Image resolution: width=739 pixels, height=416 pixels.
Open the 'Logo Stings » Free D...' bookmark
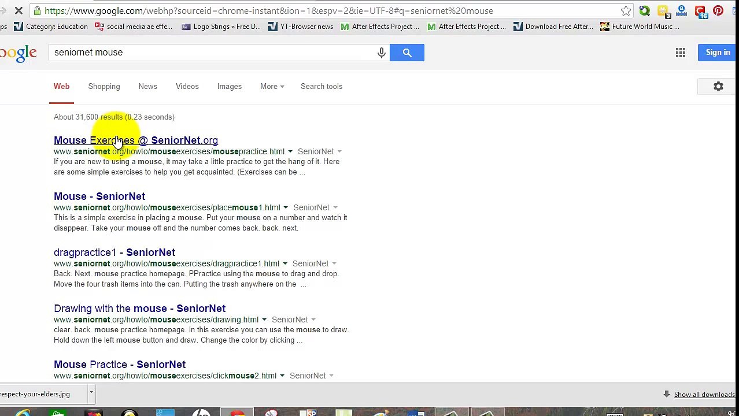(221, 27)
